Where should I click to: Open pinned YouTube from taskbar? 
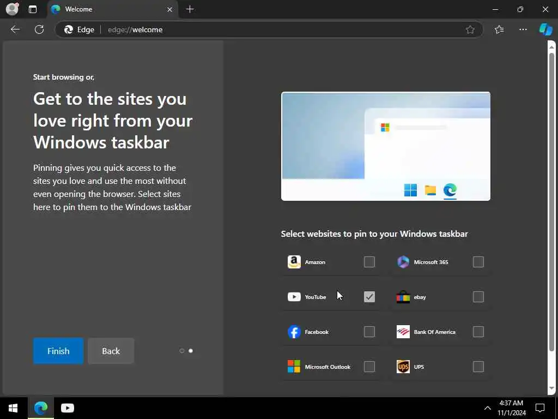click(67, 408)
